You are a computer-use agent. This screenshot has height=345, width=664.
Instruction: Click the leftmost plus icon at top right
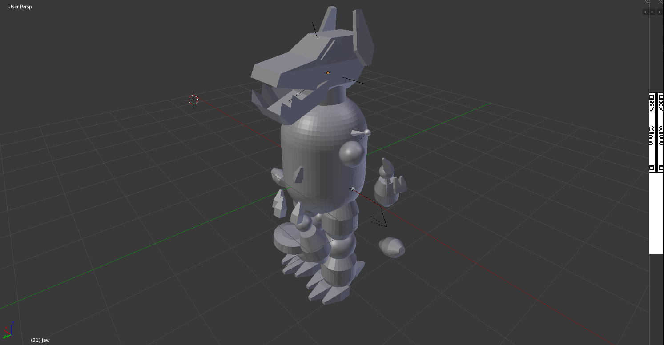pos(645,12)
